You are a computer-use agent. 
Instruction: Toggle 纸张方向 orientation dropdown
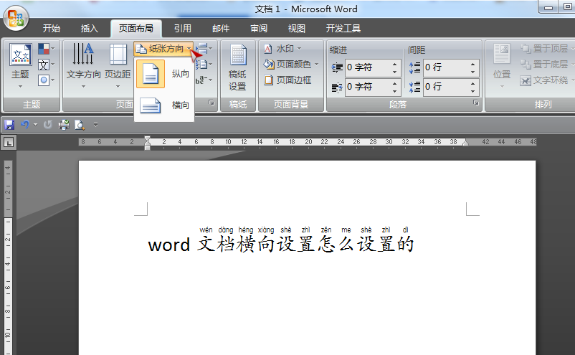[x=163, y=49]
